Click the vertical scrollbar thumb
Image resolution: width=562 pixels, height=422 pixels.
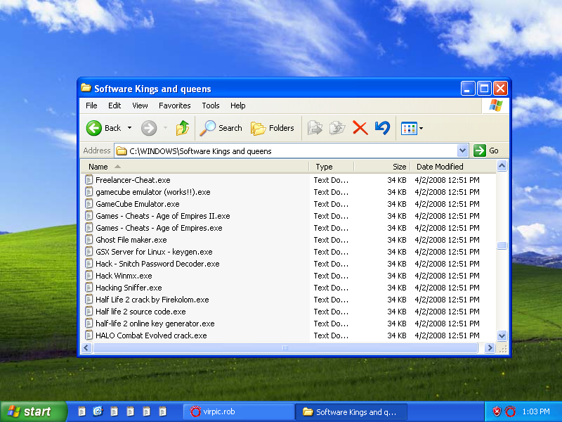click(502, 245)
